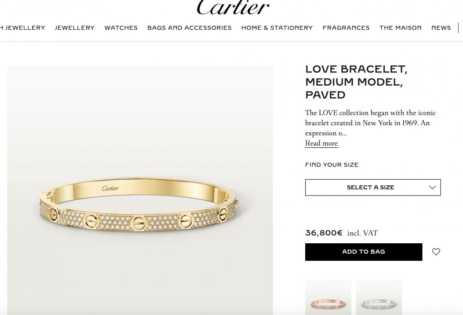Click the Love Bracelet product title

(x=356, y=82)
